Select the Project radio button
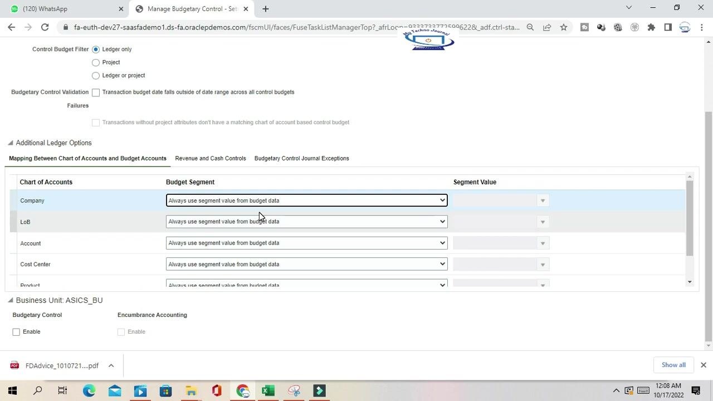713x401 pixels. 96,62
